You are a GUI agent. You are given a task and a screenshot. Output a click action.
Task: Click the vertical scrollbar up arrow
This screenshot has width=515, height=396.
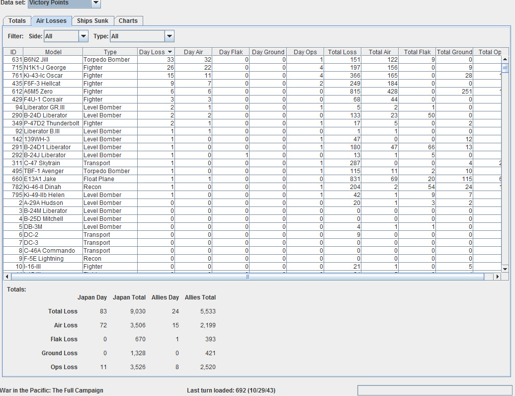[505, 60]
